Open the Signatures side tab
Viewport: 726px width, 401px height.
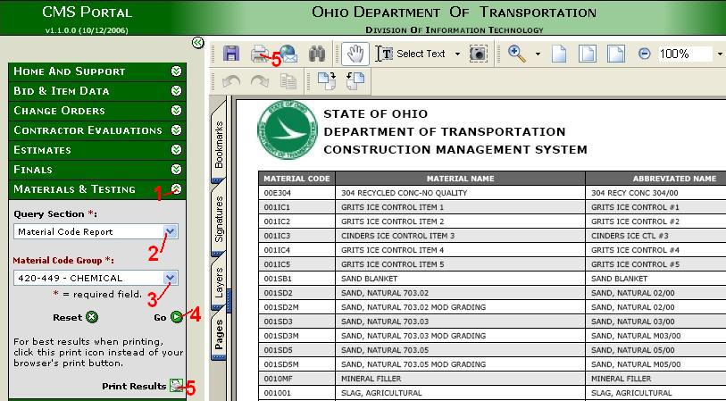(x=219, y=219)
